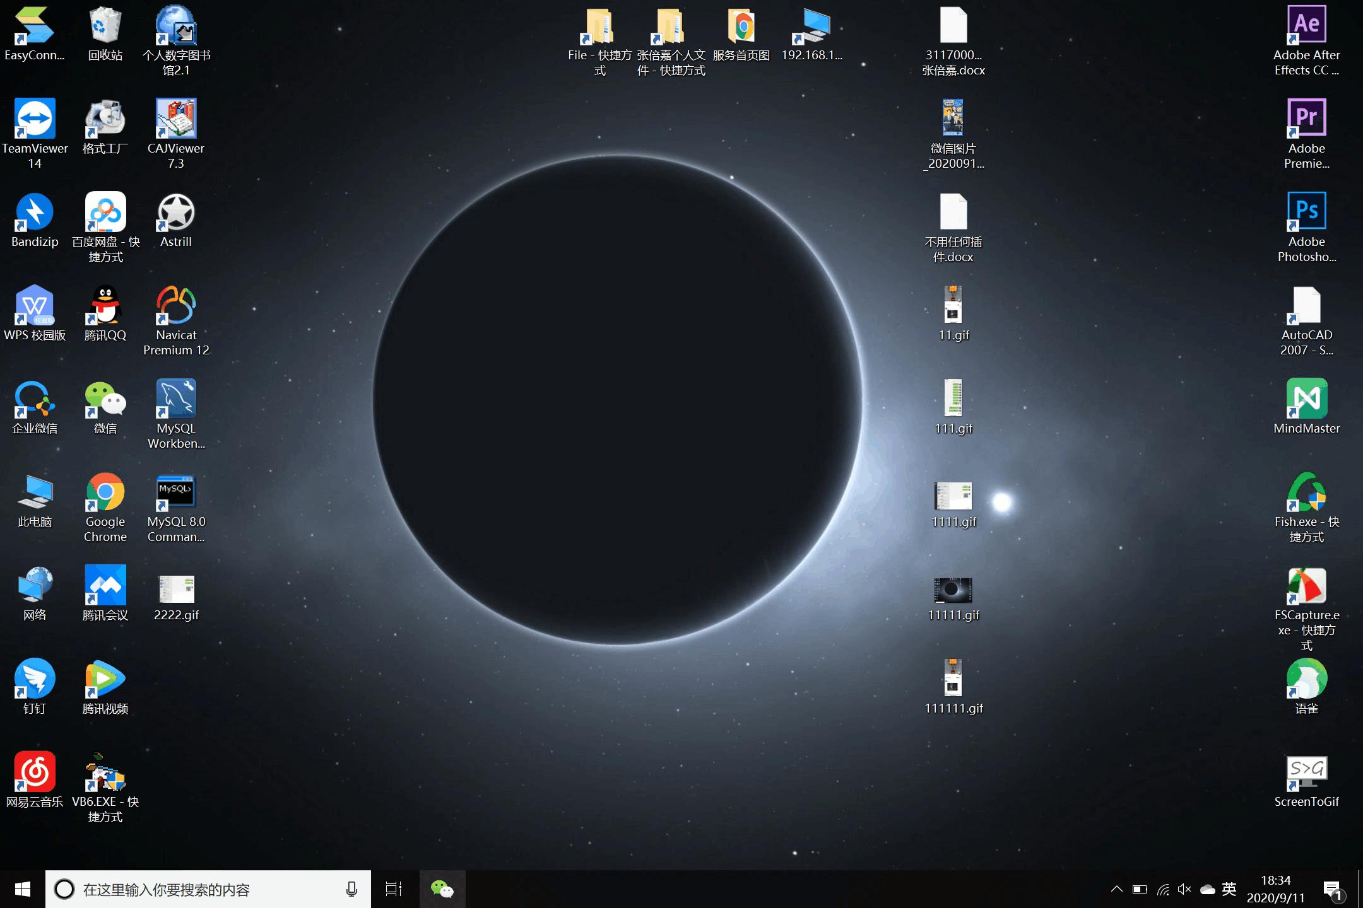Switch the 英 input language indicator
The height and width of the screenshot is (908, 1363).
pyautogui.click(x=1229, y=890)
